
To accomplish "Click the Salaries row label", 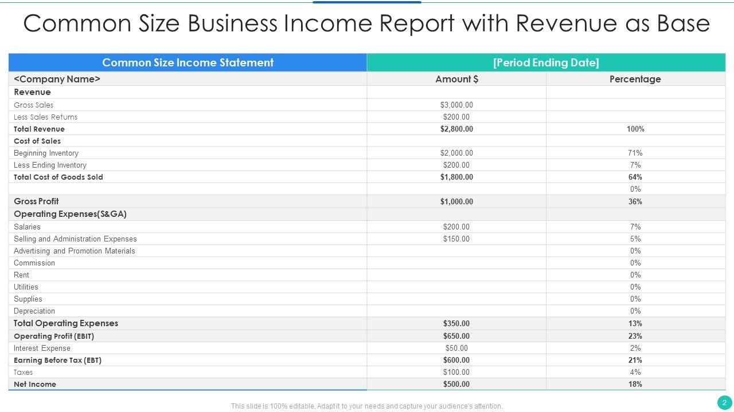I will 27,227.
